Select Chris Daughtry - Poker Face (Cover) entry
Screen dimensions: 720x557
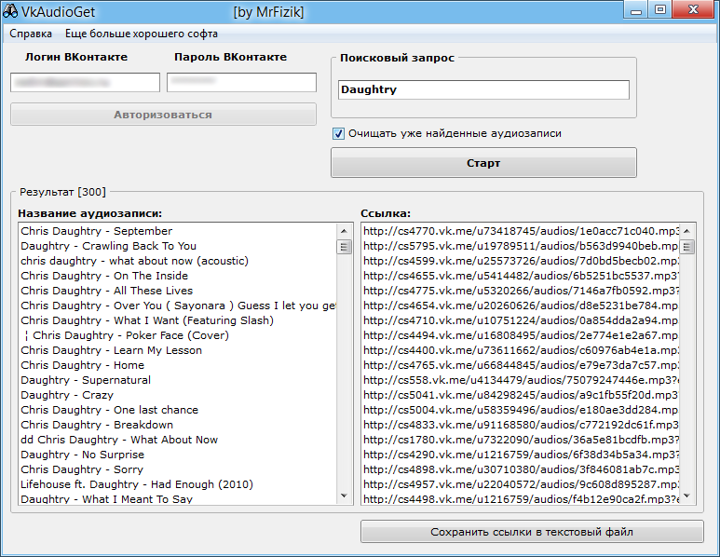tap(178, 335)
